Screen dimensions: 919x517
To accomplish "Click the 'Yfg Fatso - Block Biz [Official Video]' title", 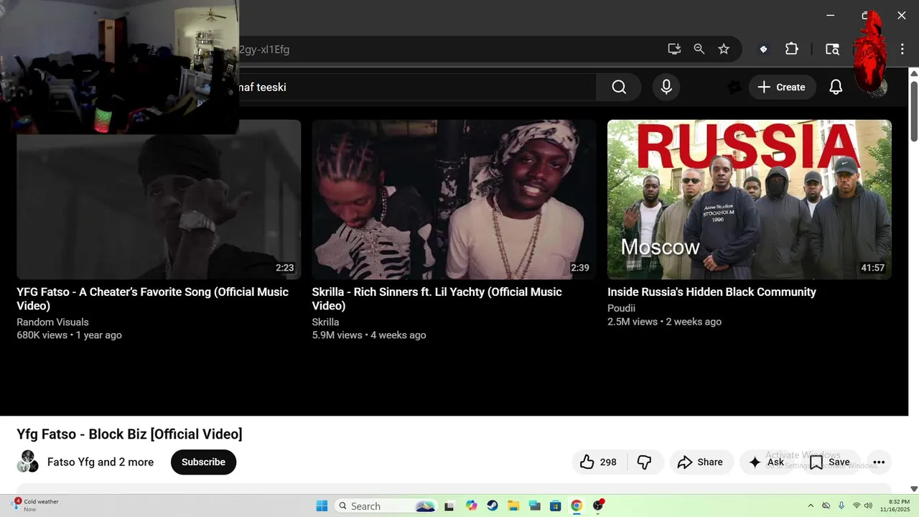I will 129,434.
